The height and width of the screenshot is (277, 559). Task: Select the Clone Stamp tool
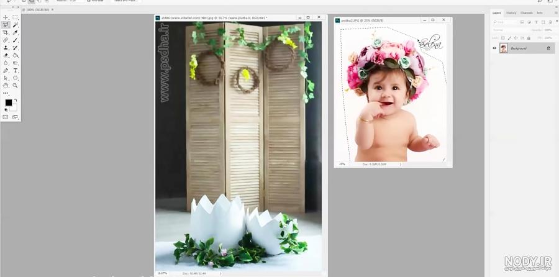click(x=6, y=48)
